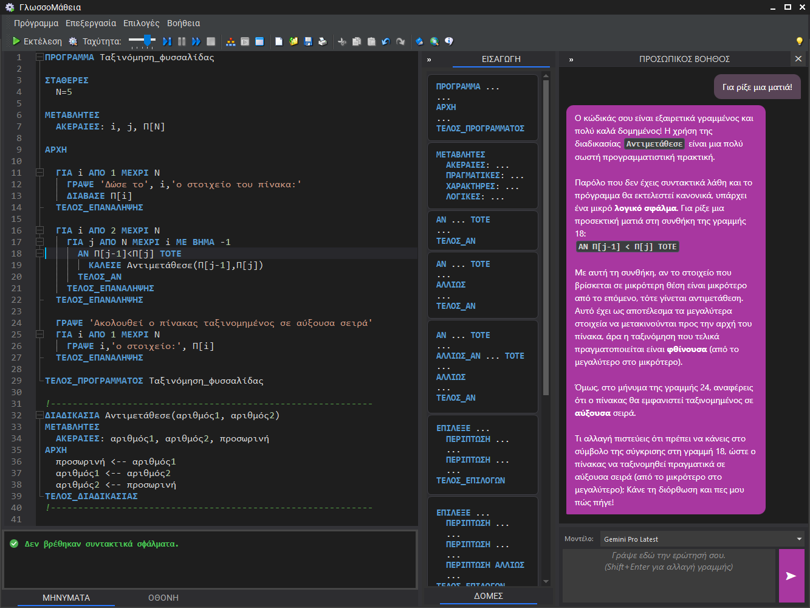Screen dimensions: 810x608
Task: Click the gear icon next to Ταχύτητα
Action: (x=74, y=41)
